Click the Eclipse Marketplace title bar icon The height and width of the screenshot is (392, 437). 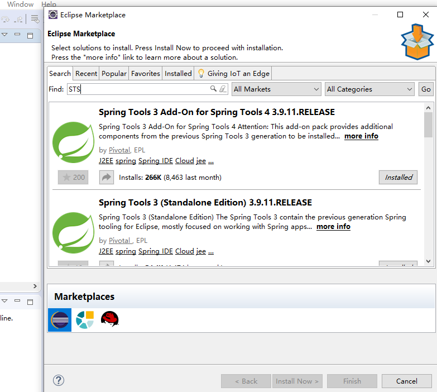tap(53, 15)
